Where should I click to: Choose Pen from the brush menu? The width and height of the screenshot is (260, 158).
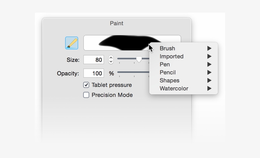pyautogui.click(x=165, y=64)
